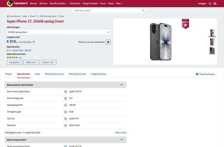Set a price alert with bell icon

click(x=108, y=42)
